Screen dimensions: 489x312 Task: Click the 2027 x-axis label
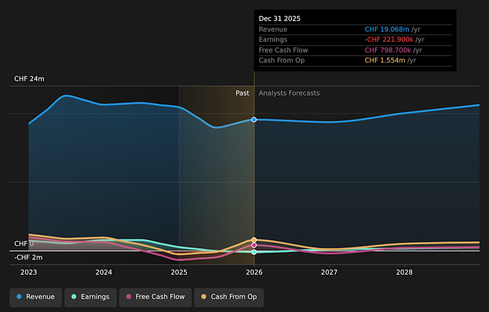pyautogui.click(x=329, y=272)
